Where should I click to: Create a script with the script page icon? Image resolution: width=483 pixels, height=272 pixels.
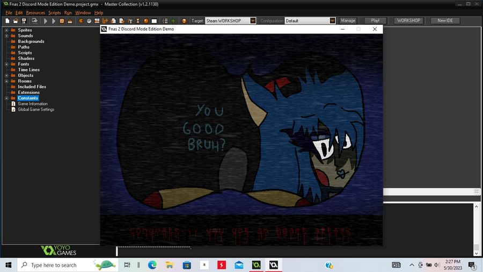click(x=113, y=20)
